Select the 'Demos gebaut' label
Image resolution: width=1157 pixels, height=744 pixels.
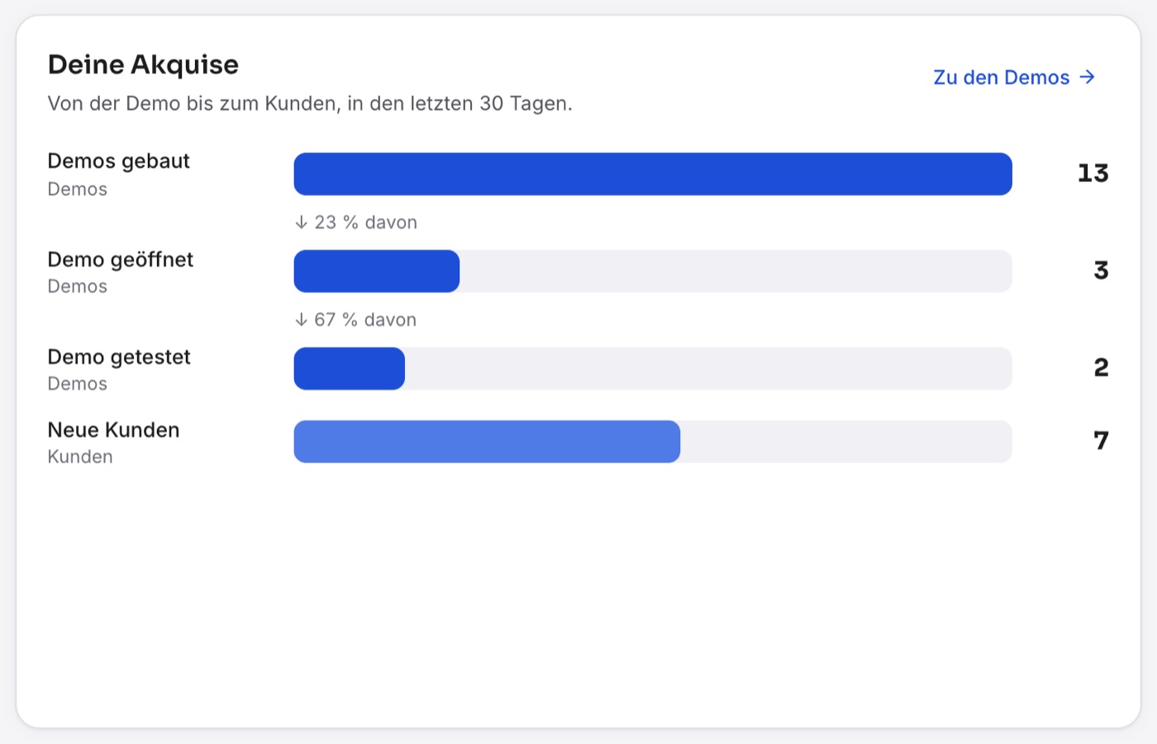click(119, 161)
